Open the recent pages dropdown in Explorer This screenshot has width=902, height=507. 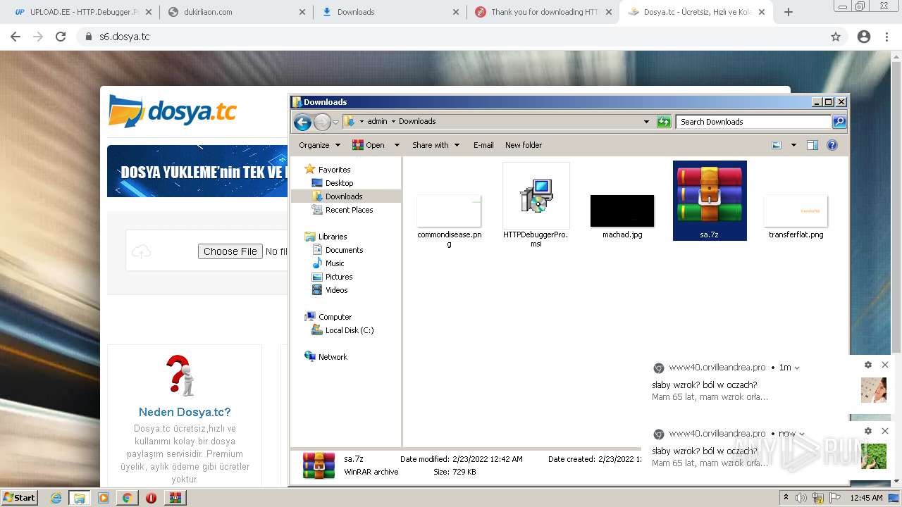click(336, 123)
